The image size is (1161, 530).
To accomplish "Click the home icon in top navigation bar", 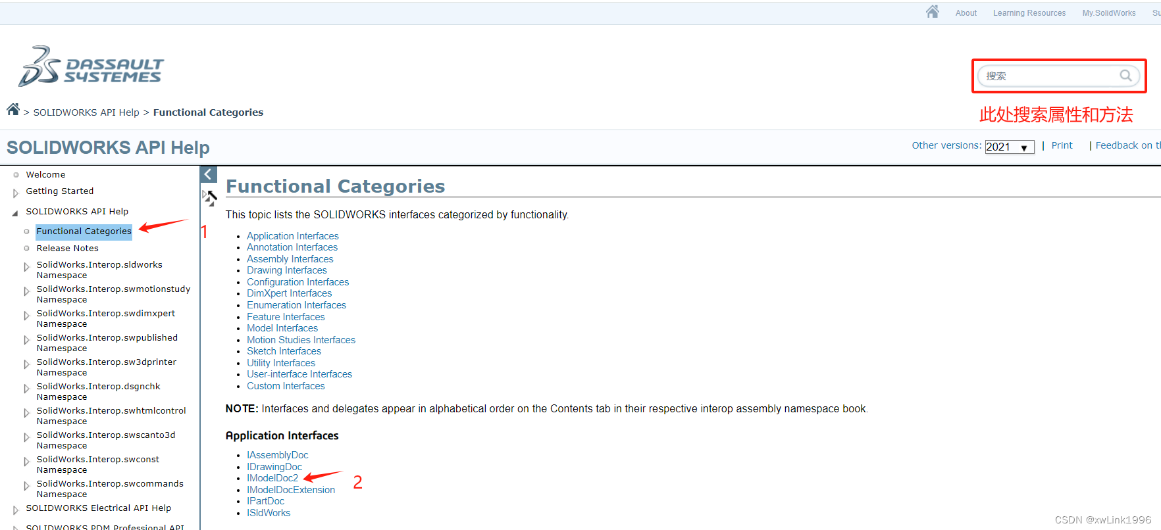I will coord(932,12).
